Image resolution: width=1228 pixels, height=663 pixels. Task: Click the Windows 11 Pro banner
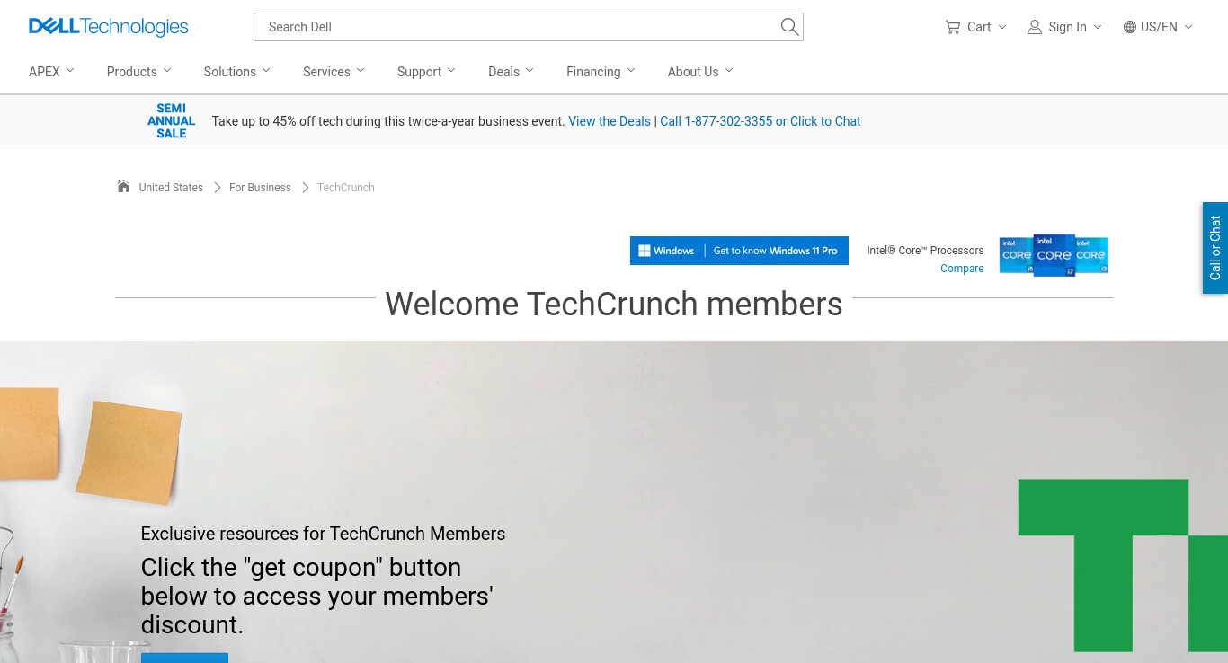739,251
